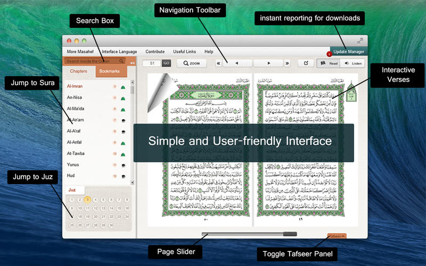
Task: Click the search magnifier icon in sidebar
Action: tap(121, 61)
